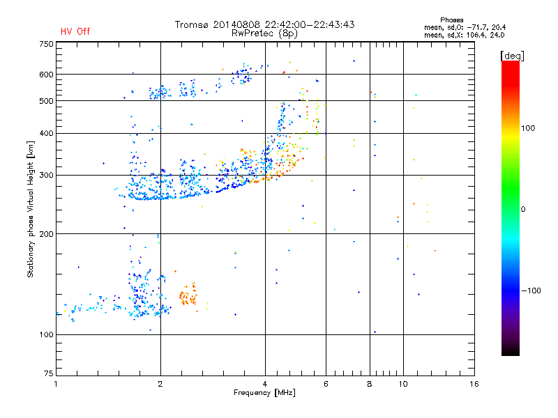Click the red 'HV Off' label

(75, 31)
